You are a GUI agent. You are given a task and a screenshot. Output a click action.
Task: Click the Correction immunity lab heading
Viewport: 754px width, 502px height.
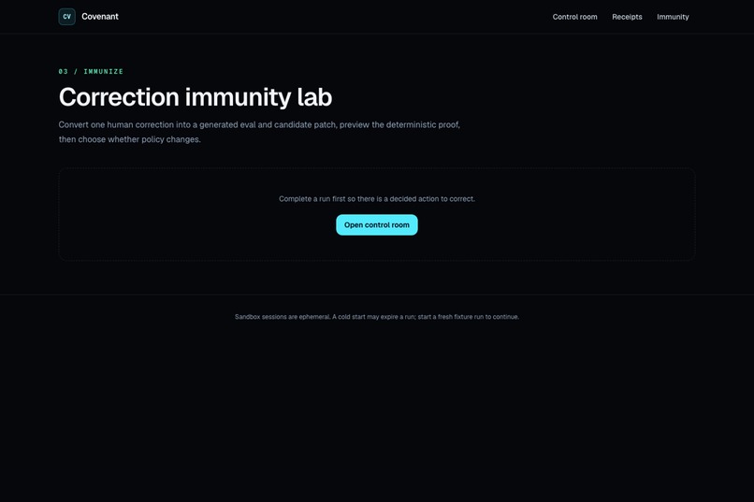click(x=196, y=97)
